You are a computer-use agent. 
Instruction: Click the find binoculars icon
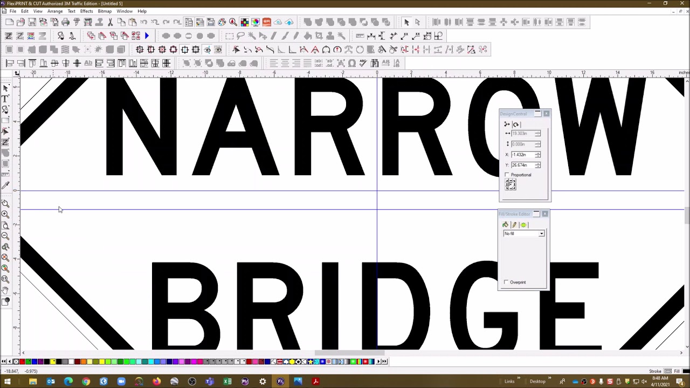pos(375,63)
